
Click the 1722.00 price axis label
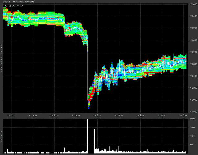[194, 88]
